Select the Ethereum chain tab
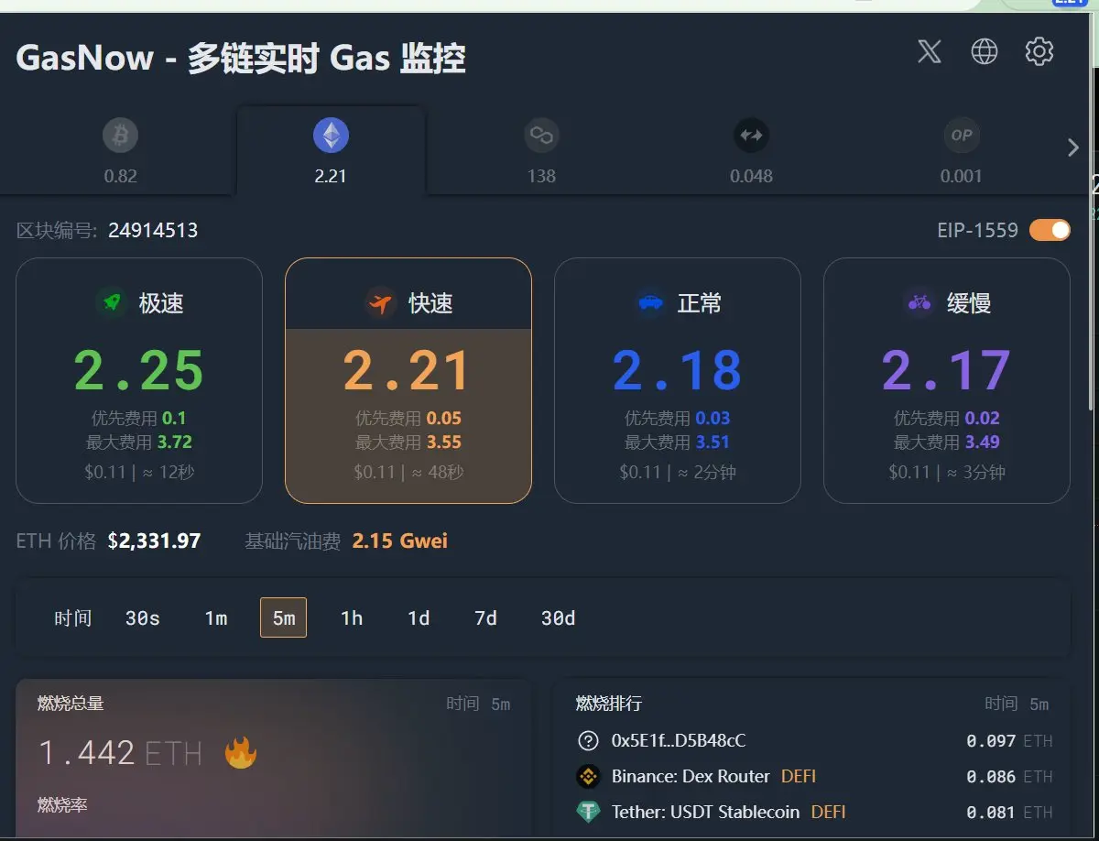The height and width of the screenshot is (841, 1099). click(x=331, y=151)
